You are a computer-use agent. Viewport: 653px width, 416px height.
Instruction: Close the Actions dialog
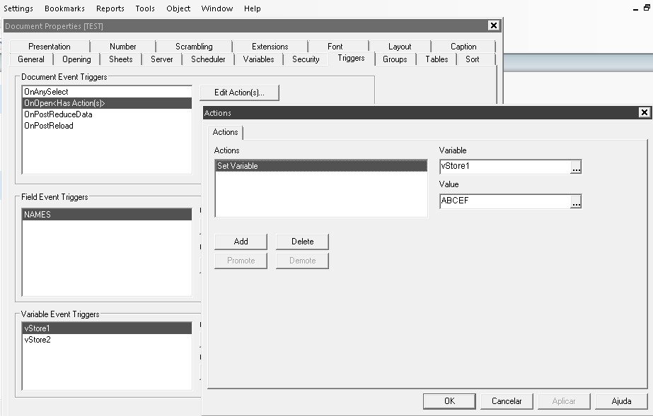coord(644,112)
